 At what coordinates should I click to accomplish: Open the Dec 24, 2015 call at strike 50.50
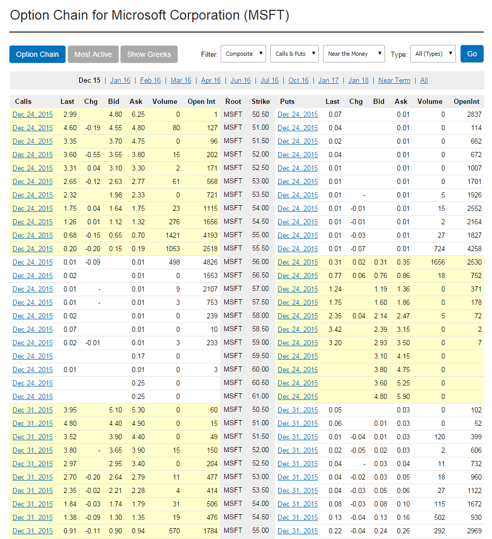pyautogui.click(x=33, y=114)
